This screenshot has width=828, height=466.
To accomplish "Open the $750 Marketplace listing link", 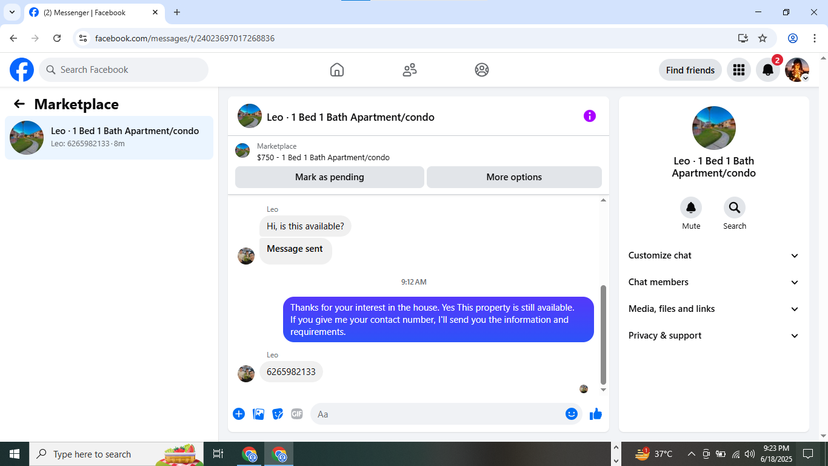I will (x=323, y=158).
